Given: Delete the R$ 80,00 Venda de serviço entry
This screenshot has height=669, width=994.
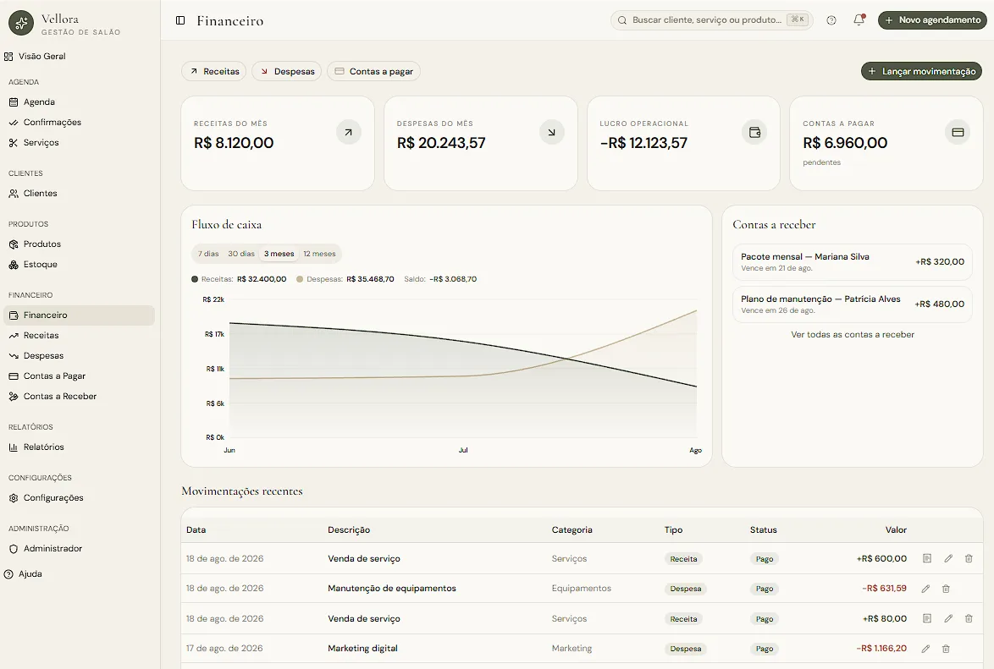Looking at the screenshot, I should tap(969, 618).
